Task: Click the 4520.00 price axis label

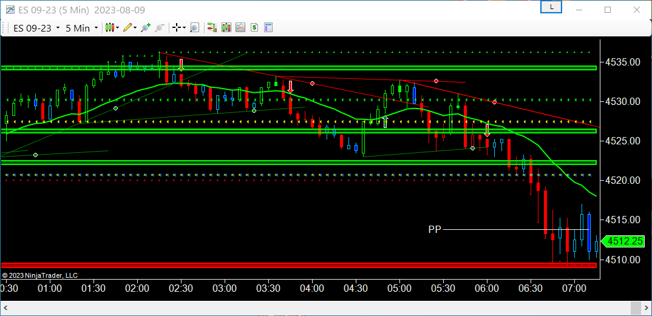Action: [x=622, y=180]
